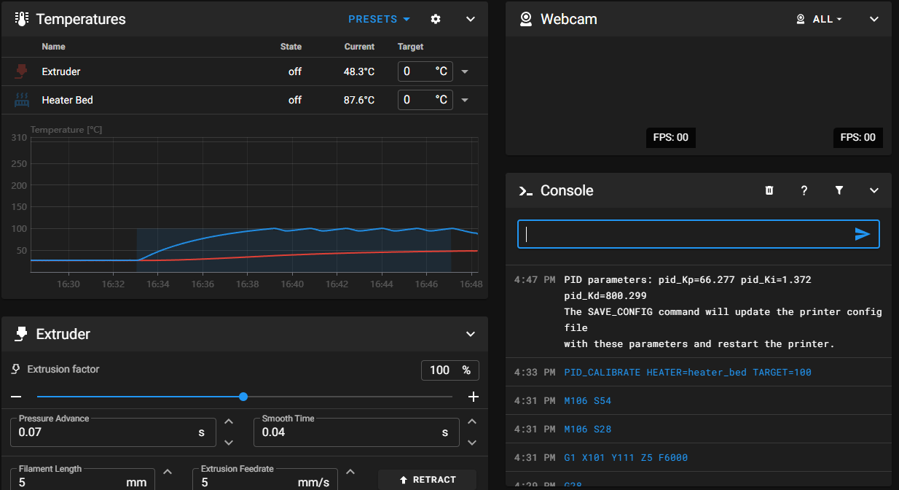Click the RETRACT button
This screenshot has height=490, width=899.
coord(428,480)
